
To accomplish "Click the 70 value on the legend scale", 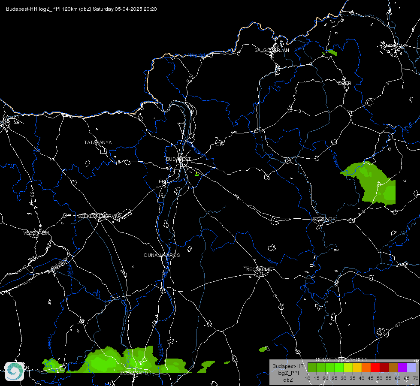I will click(x=416, y=379).
